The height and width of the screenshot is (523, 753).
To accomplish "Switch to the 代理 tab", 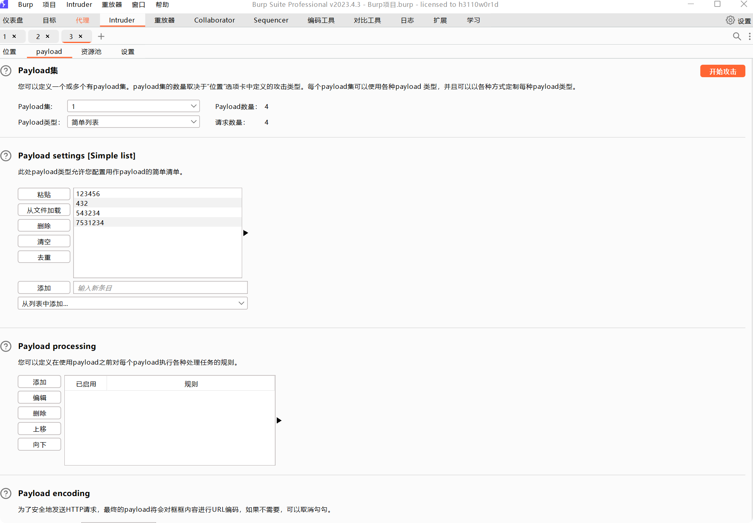I will [82, 20].
